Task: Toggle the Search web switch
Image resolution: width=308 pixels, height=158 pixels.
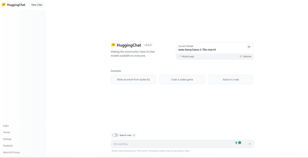Action: click(115, 135)
